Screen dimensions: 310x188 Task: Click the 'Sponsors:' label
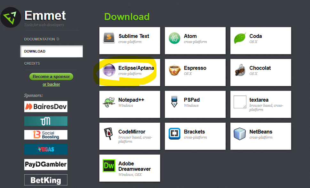pyautogui.click(x=34, y=95)
